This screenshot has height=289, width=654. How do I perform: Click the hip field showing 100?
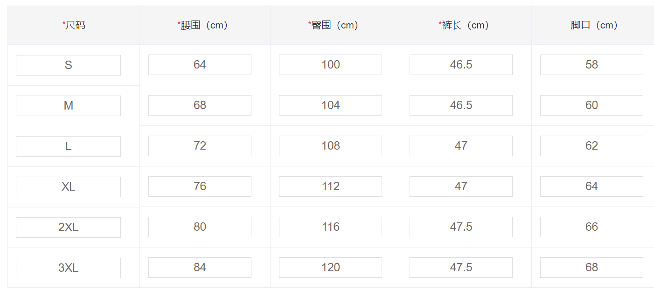click(330, 65)
